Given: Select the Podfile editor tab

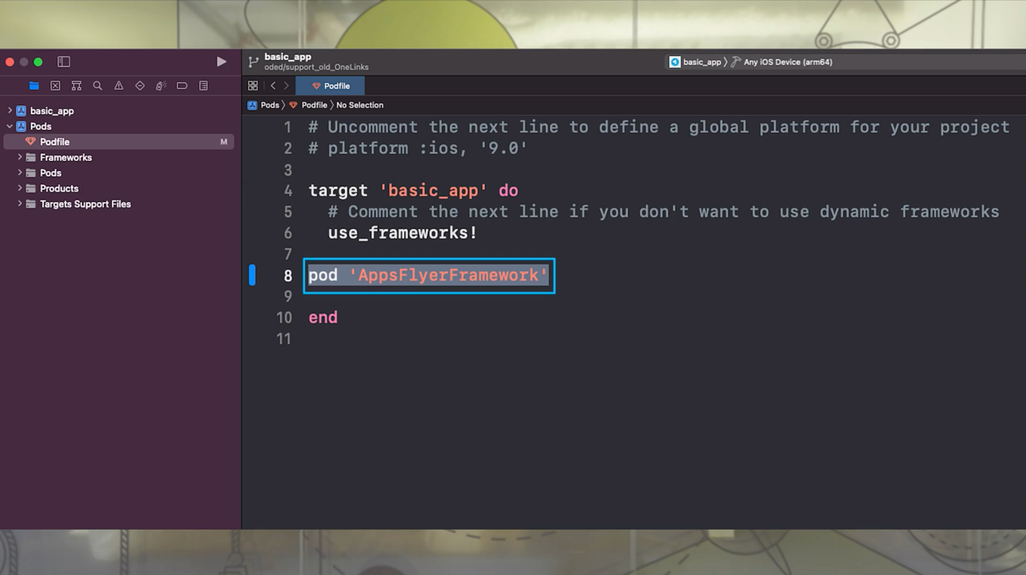Looking at the screenshot, I should tap(330, 86).
